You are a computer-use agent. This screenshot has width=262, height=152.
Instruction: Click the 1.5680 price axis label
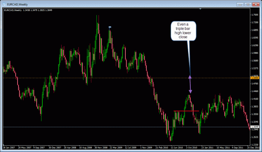[x=255, y=60]
